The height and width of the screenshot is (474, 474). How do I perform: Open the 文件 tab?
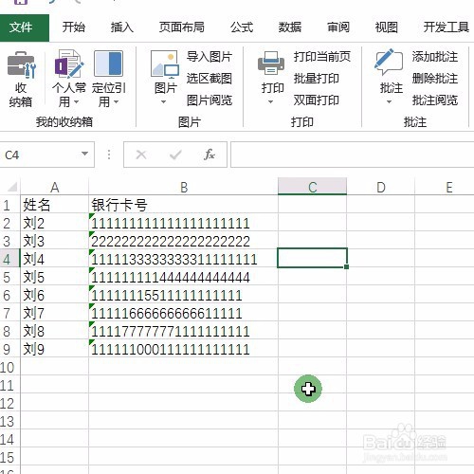(x=25, y=27)
